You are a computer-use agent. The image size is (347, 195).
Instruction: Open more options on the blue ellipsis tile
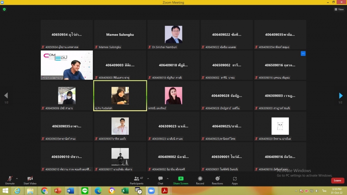[303, 54]
